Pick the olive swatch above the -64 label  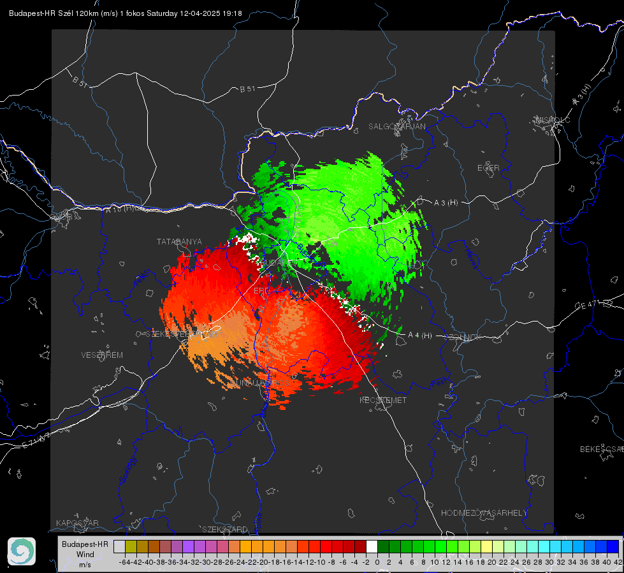click(x=131, y=546)
